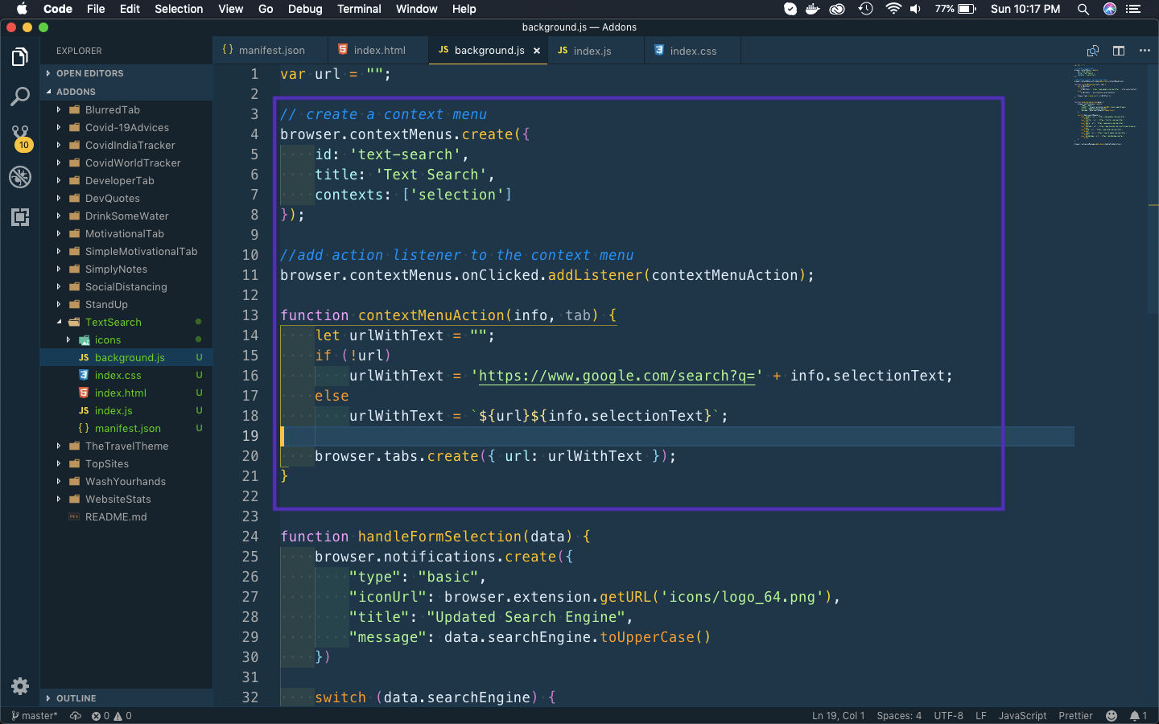Place cursor on empty line 19
This screenshot has width=1159, height=724.
(676, 436)
